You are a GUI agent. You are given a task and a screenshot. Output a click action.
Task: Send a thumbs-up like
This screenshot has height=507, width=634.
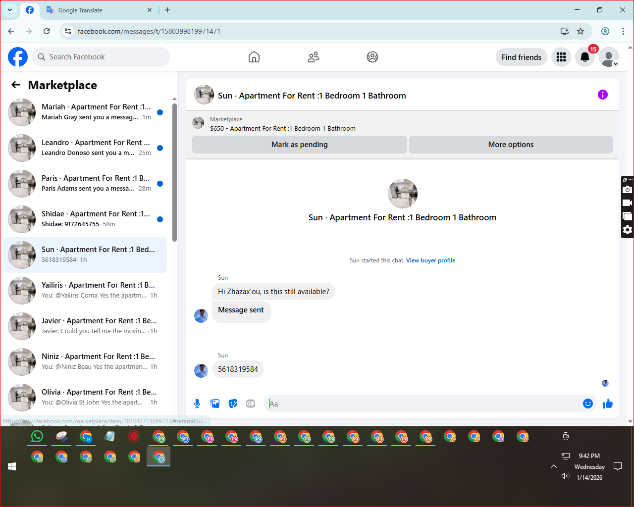608,404
